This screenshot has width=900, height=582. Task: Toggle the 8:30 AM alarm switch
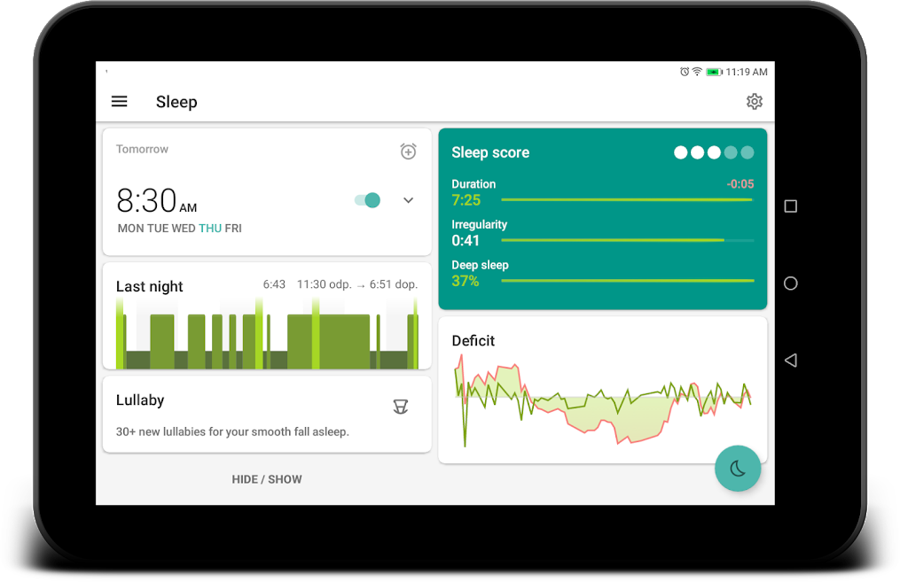[367, 200]
